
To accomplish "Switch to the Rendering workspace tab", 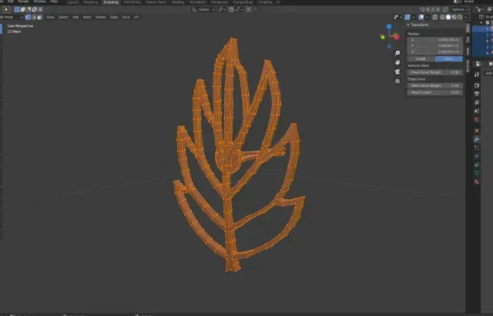I will (x=220, y=2).
